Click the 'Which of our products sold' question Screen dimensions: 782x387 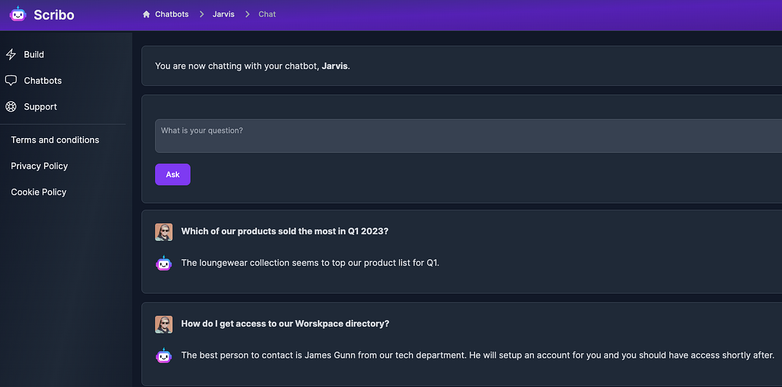click(x=285, y=232)
